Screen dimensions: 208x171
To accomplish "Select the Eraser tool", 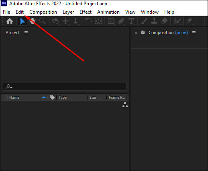I will (x=164, y=21).
